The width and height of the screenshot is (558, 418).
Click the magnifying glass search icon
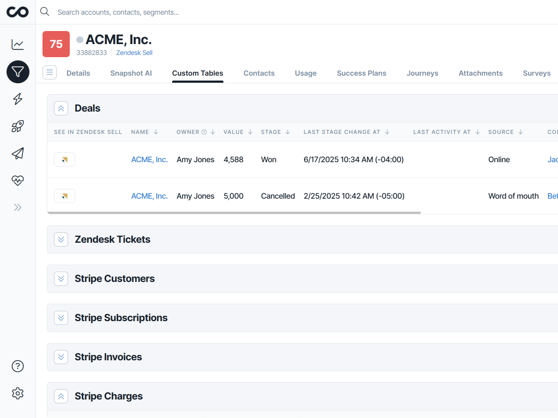coord(44,11)
